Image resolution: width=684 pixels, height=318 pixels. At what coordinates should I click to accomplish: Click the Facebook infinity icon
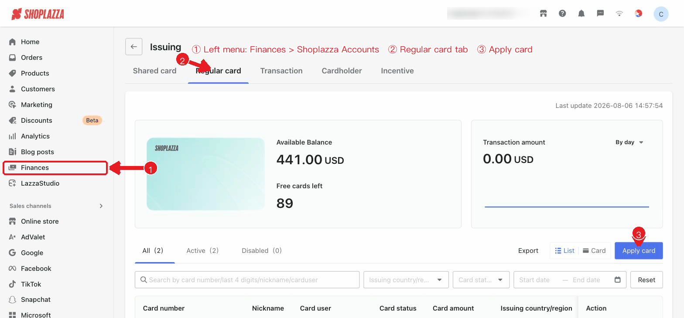tap(13, 269)
